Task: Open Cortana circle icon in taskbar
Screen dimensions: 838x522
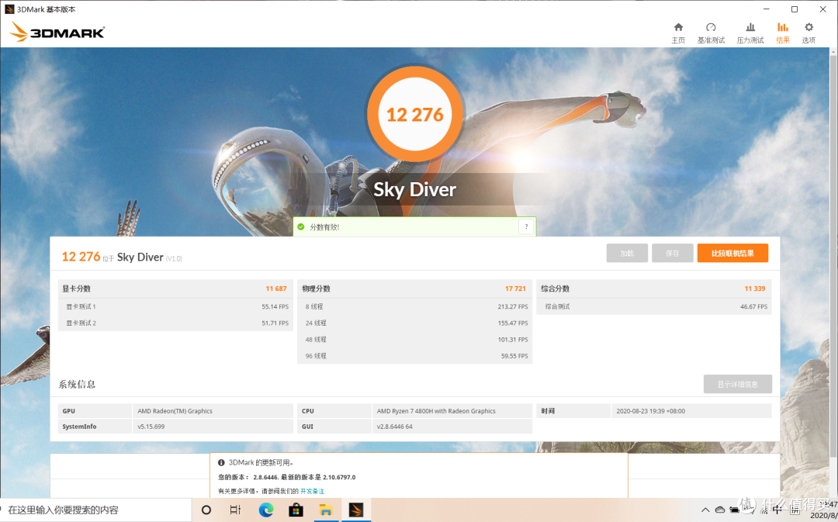Action: coord(206,510)
